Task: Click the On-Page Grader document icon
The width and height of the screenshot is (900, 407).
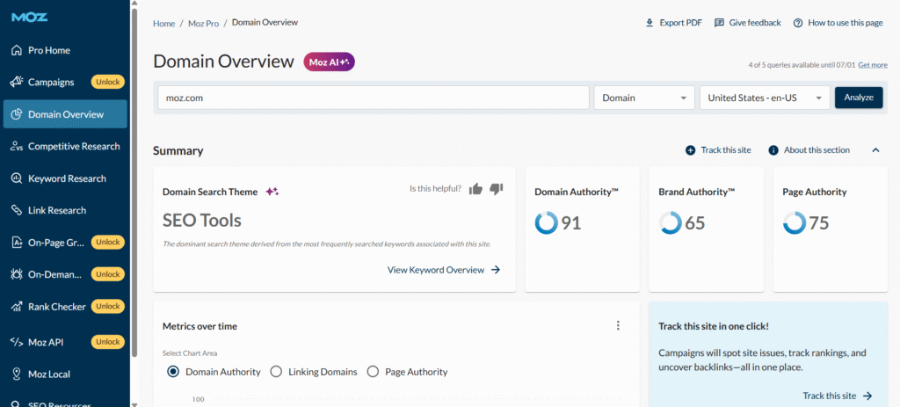Action: coord(17,243)
